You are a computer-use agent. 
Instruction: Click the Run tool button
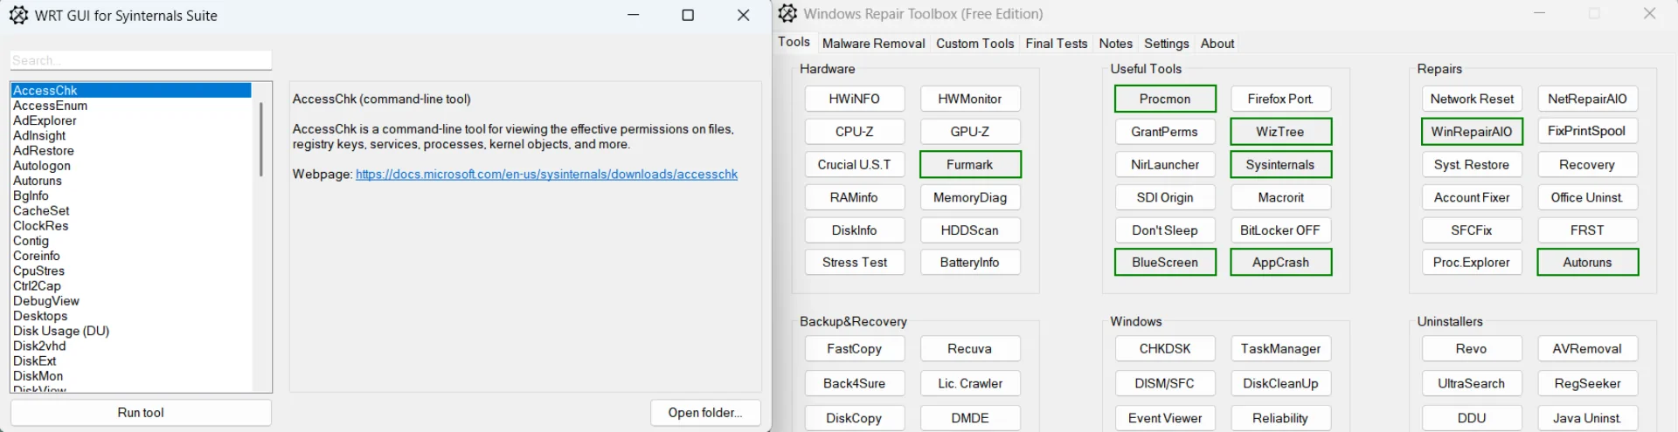click(x=141, y=413)
